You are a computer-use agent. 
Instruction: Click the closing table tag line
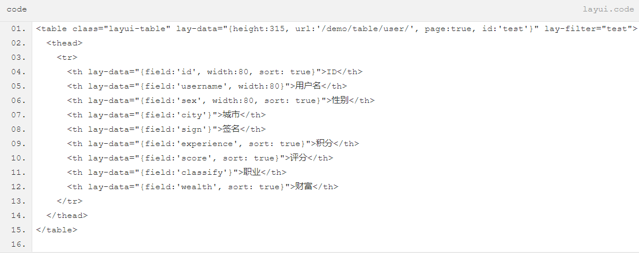click(x=56, y=230)
